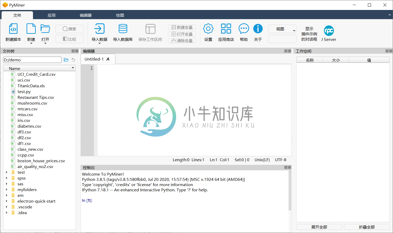Expand the .idea folder

(x=7, y=213)
